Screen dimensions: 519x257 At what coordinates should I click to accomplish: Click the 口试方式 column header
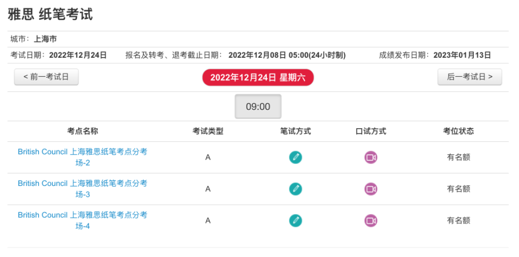tap(371, 131)
